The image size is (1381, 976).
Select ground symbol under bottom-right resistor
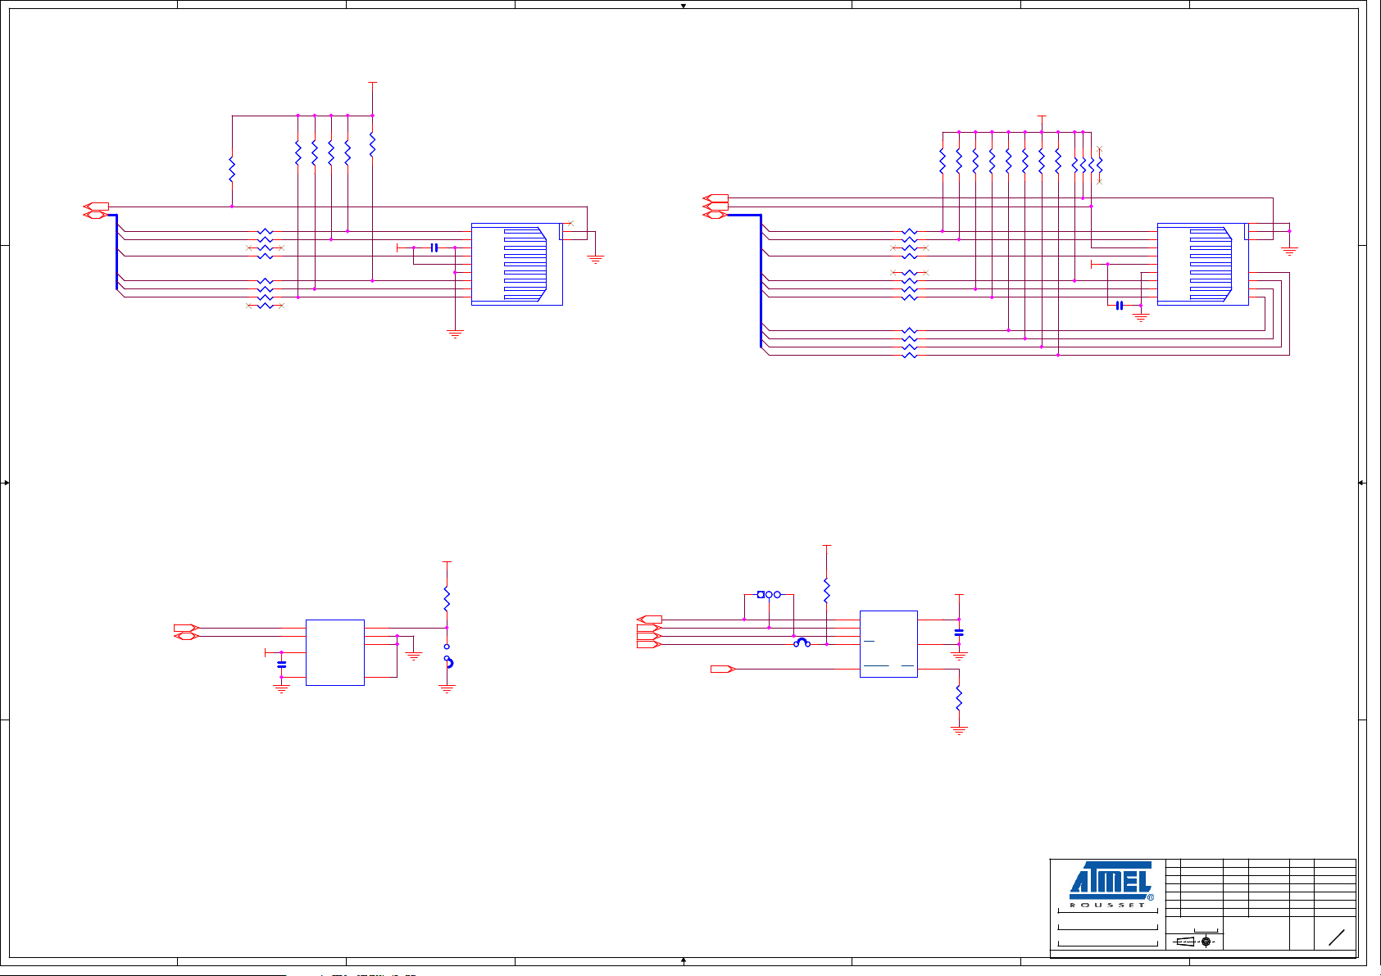click(x=959, y=731)
